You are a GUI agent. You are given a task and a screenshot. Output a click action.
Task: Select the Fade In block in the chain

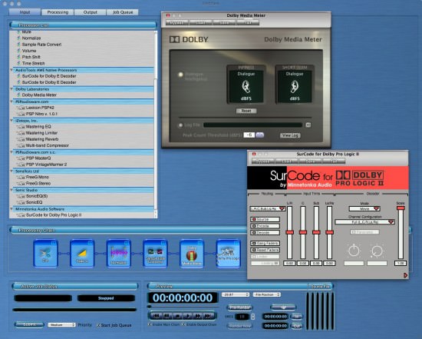[x=82, y=254]
